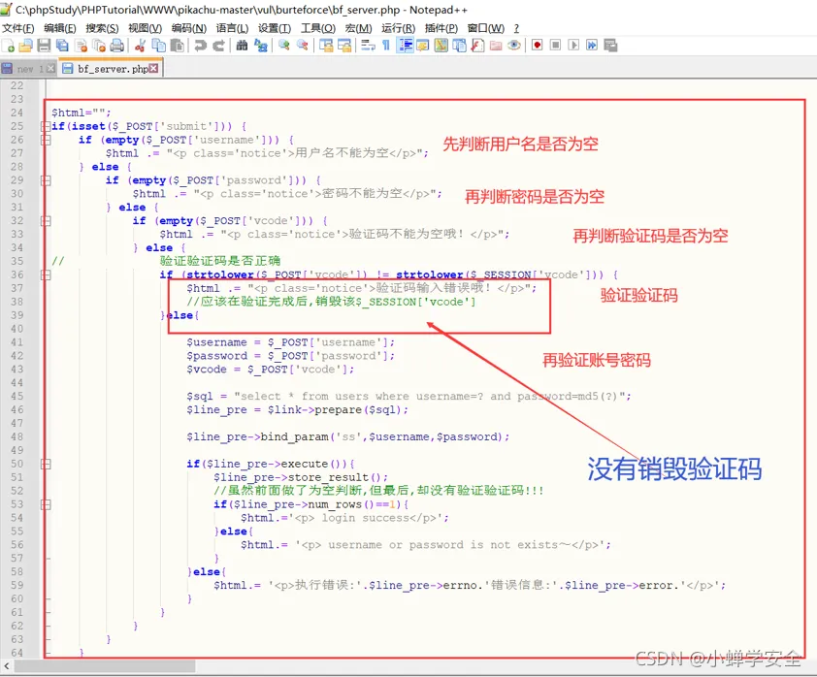Open the 文件(F) menu

[x=18, y=28]
